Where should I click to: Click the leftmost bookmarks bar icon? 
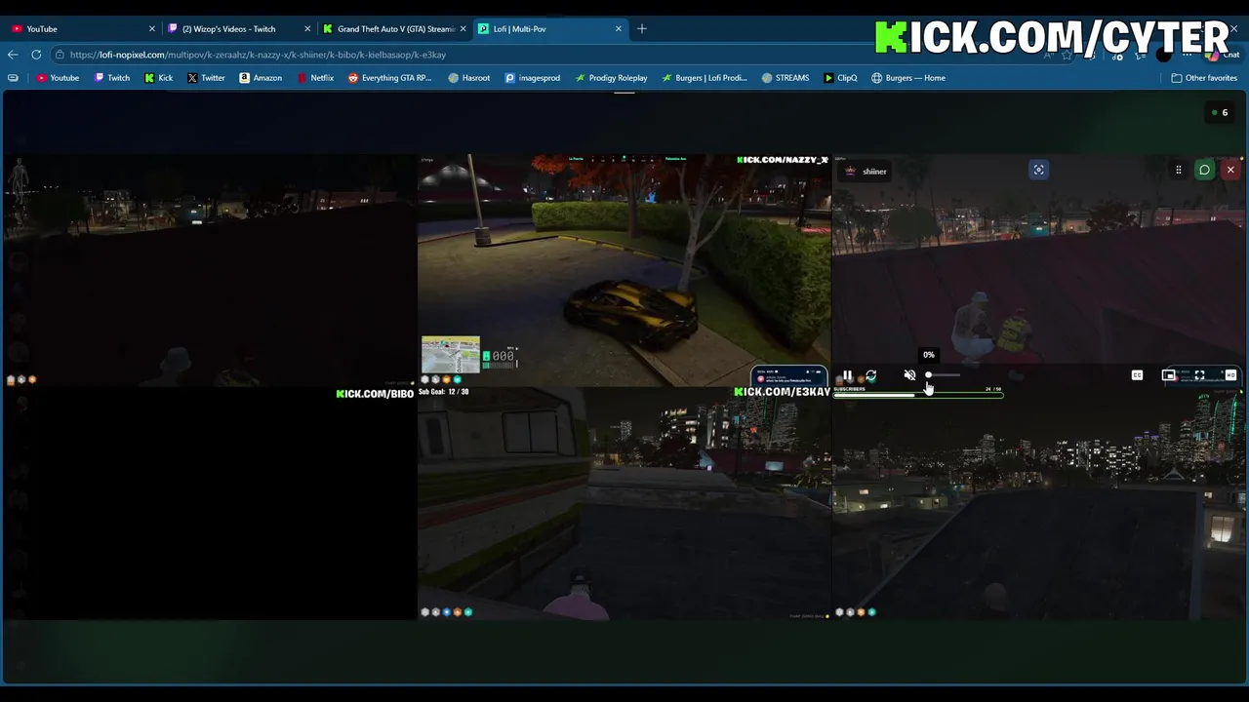pyautogui.click(x=13, y=78)
